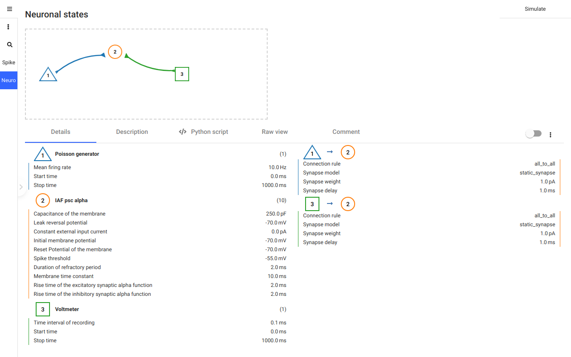Image resolution: width=571 pixels, height=357 pixels.
Task: Open the hamburger navigation menu
Action: [x=9, y=9]
